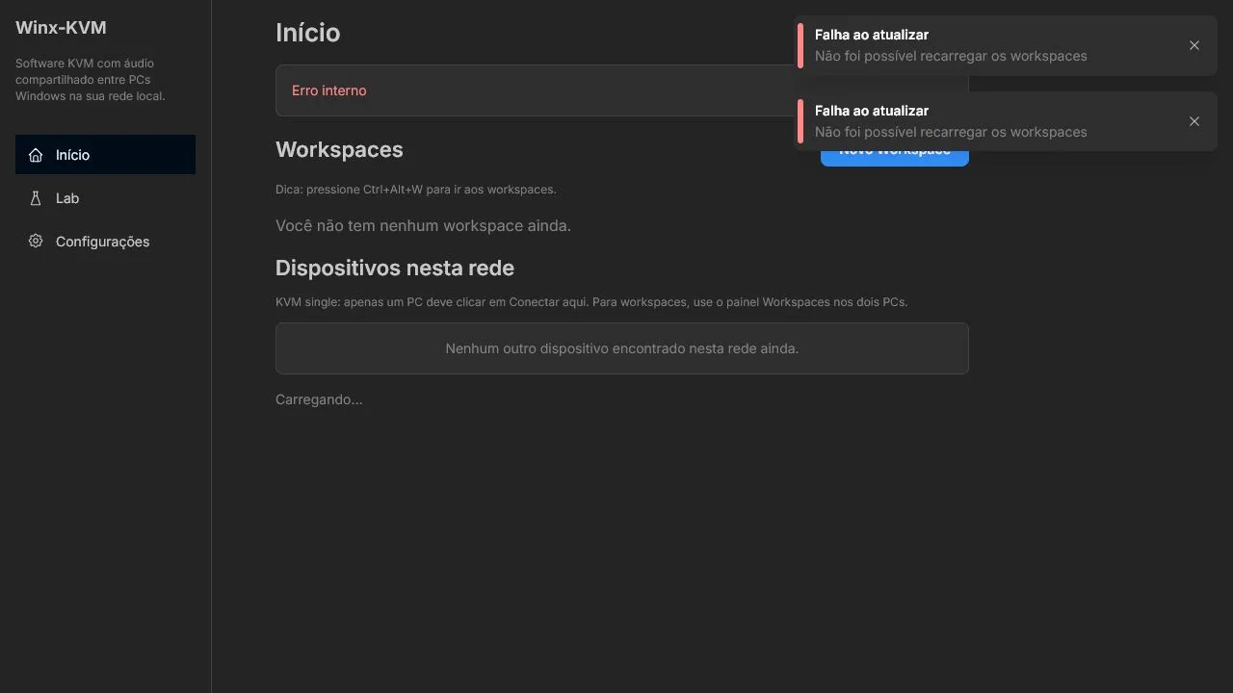Click the second toast's 'Não foi possível recarregar' message
The height and width of the screenshot is (693, 1233).
[951, 132]
